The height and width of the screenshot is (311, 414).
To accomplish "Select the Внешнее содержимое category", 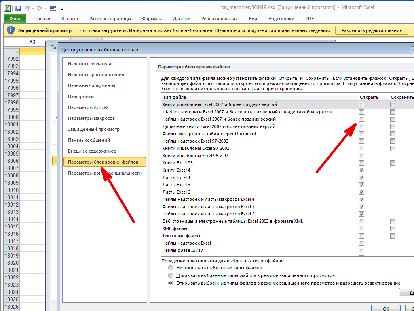I will [x=92, y=151].
